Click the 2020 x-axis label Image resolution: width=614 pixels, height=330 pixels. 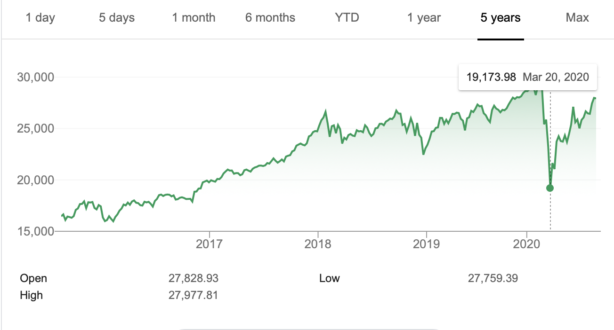[526, 244]
